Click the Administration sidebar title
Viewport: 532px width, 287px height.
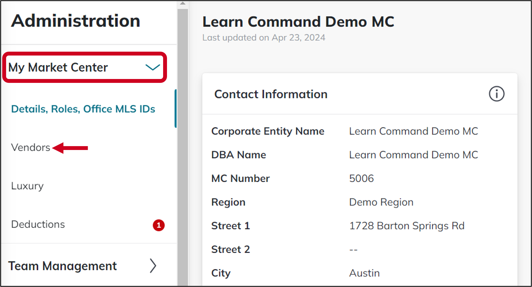coord(76,21)
